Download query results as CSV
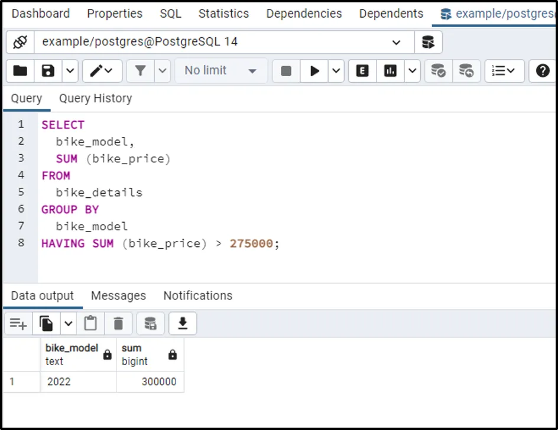558x430 pixels. click(183, 323)
